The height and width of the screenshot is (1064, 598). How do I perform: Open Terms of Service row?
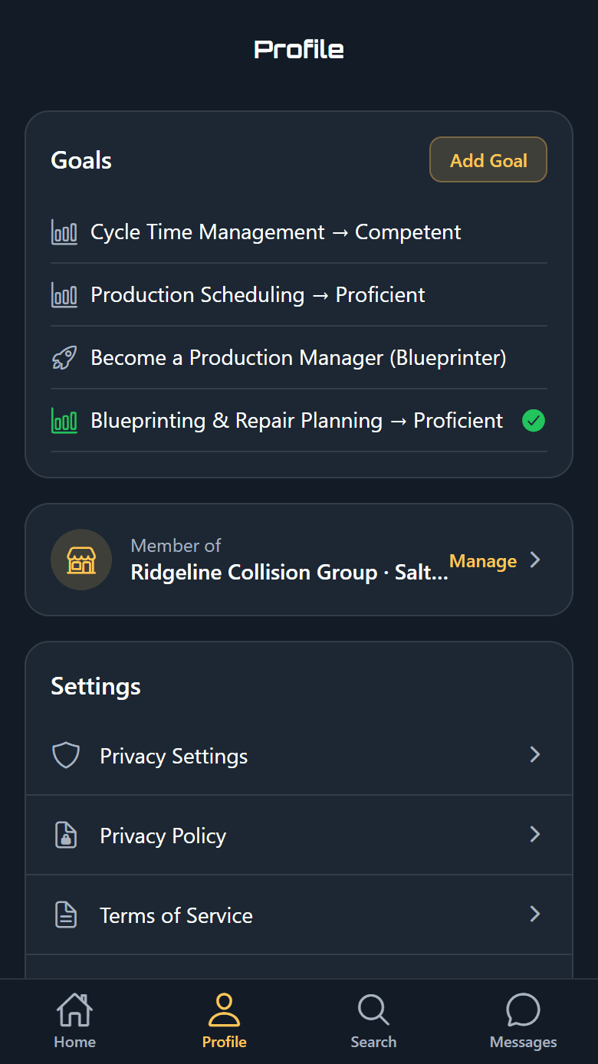[299, 915]
